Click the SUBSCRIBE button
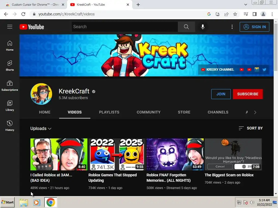 coord(248,94)
